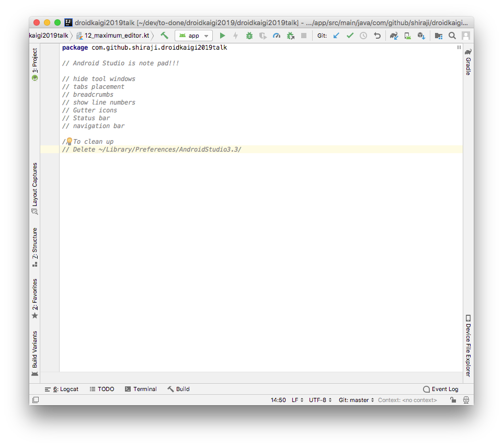Open the 2: Favorites tool window
503x447 pixels.
35,299
